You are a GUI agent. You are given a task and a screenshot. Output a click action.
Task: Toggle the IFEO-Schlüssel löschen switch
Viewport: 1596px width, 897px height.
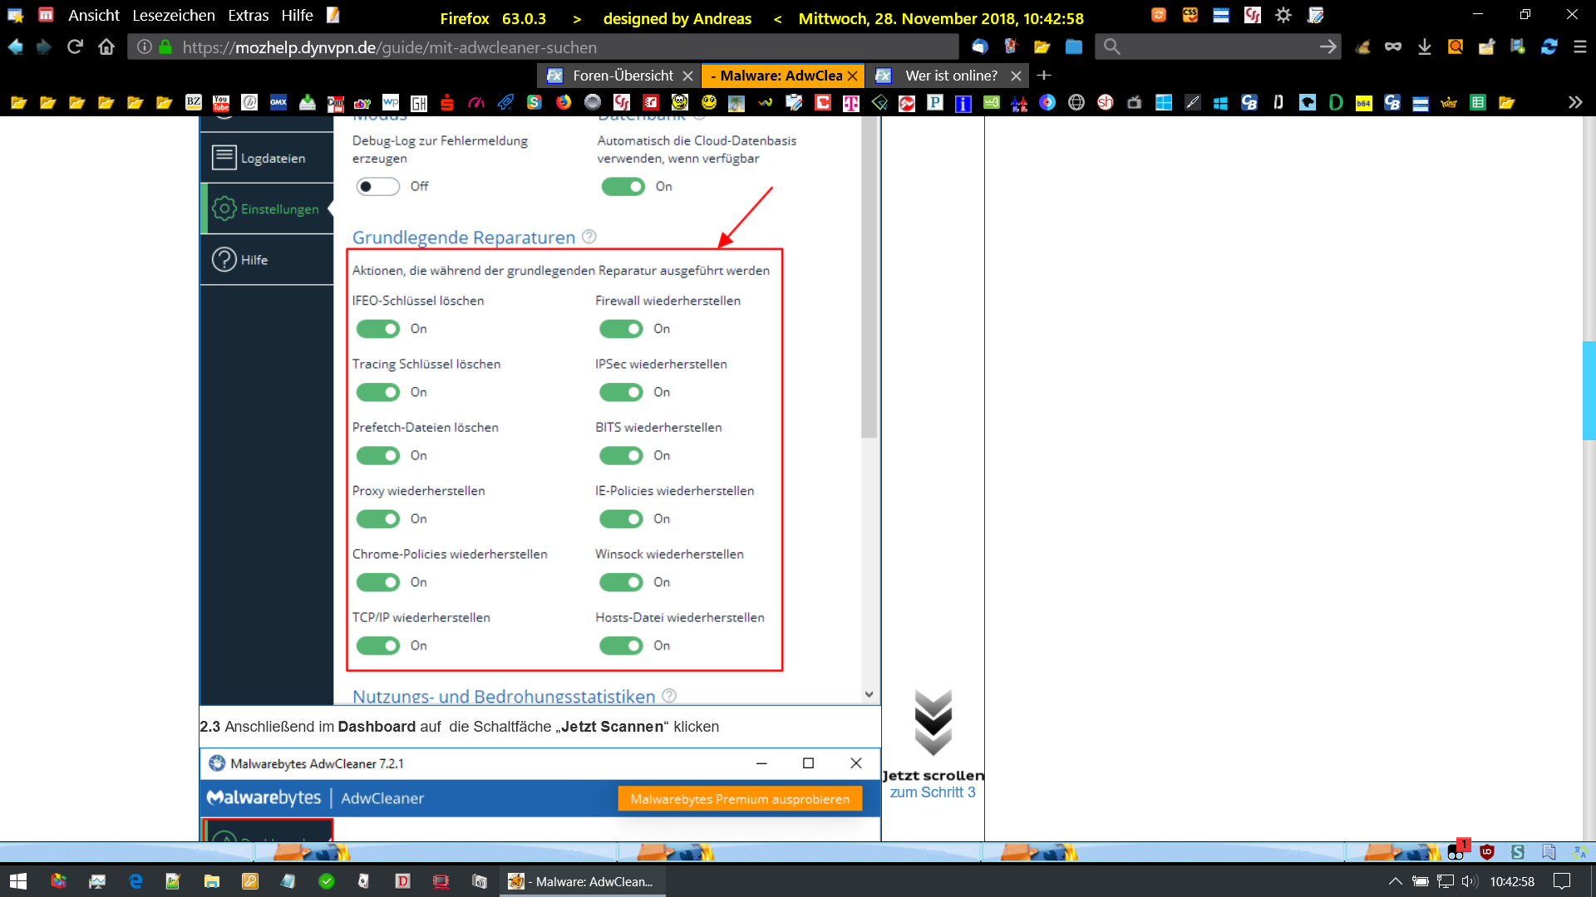pyautogui.click(x=378, y=329)
